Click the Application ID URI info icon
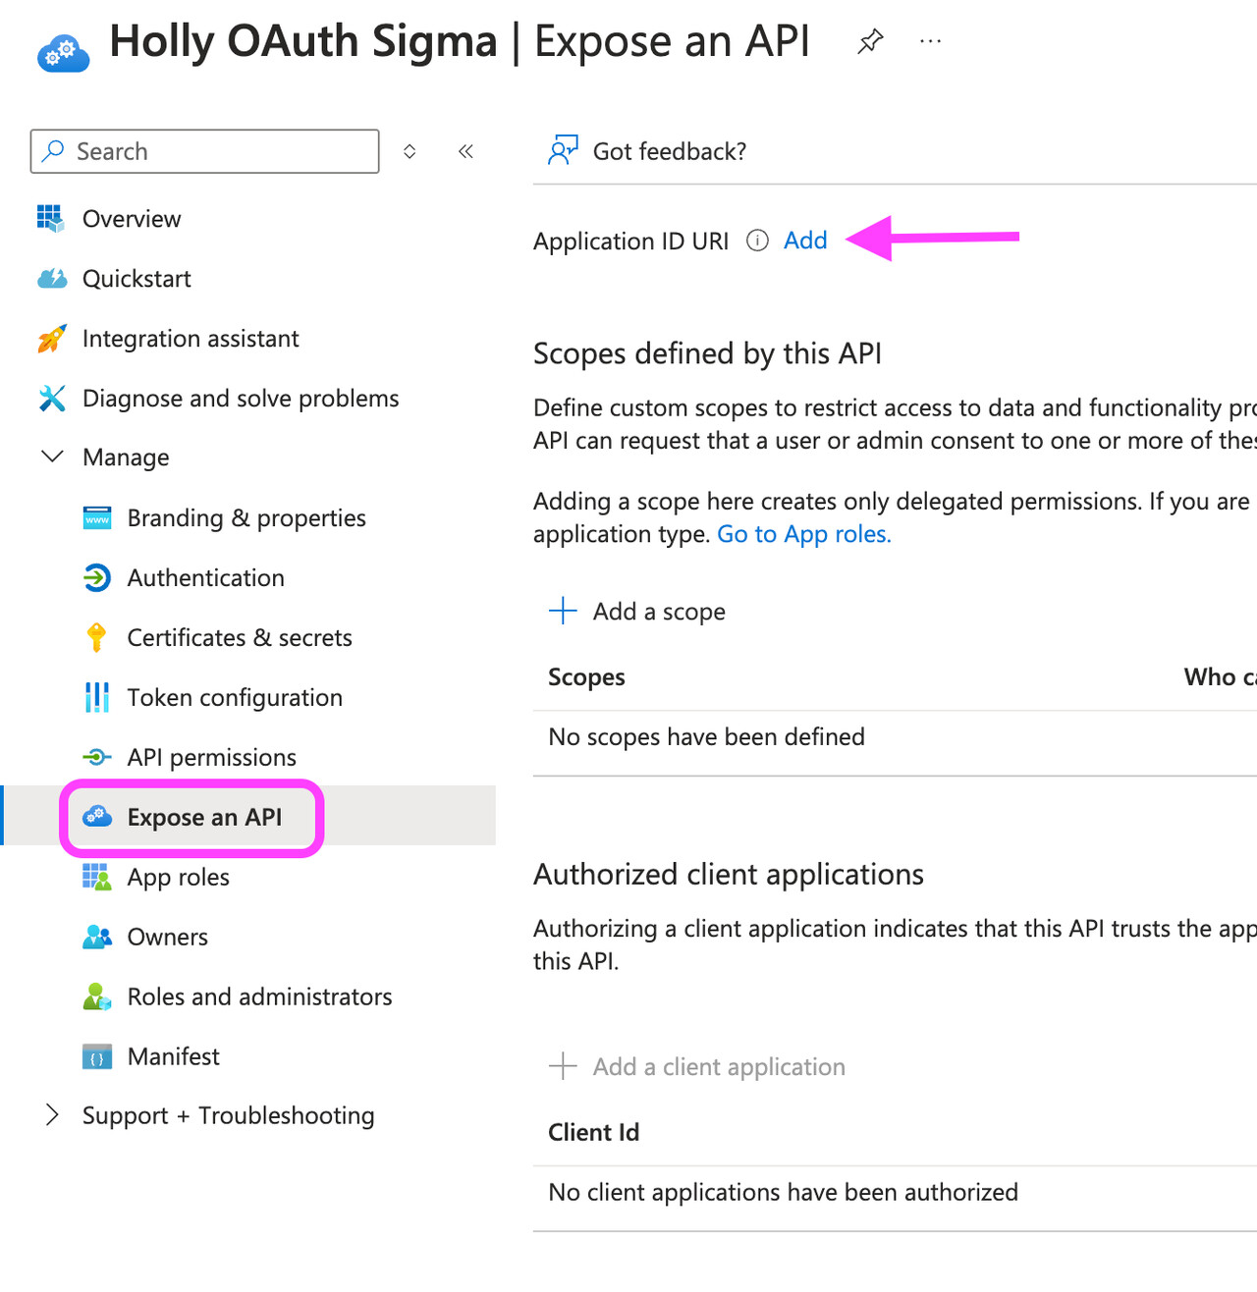Viewport: 1257px width, 1292px height. click(x=757, y=241)
